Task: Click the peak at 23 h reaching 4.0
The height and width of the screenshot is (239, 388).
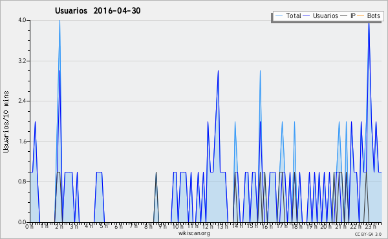Action: tap(369, 23)
